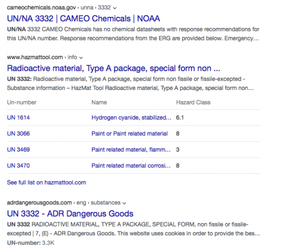Open Paint related material, flammable entry
Image resolution: width=291 pixels, height=251 pixels.
tap(131, 149)
